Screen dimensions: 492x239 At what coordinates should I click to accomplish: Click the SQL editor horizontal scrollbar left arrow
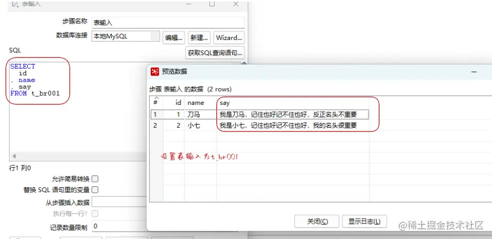(13, 156)
